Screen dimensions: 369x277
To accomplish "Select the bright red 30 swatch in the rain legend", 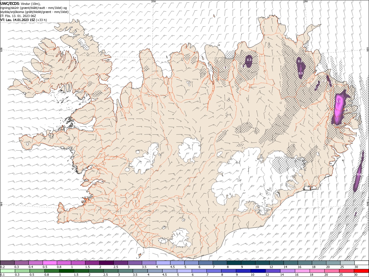I will tap(362, 271).
